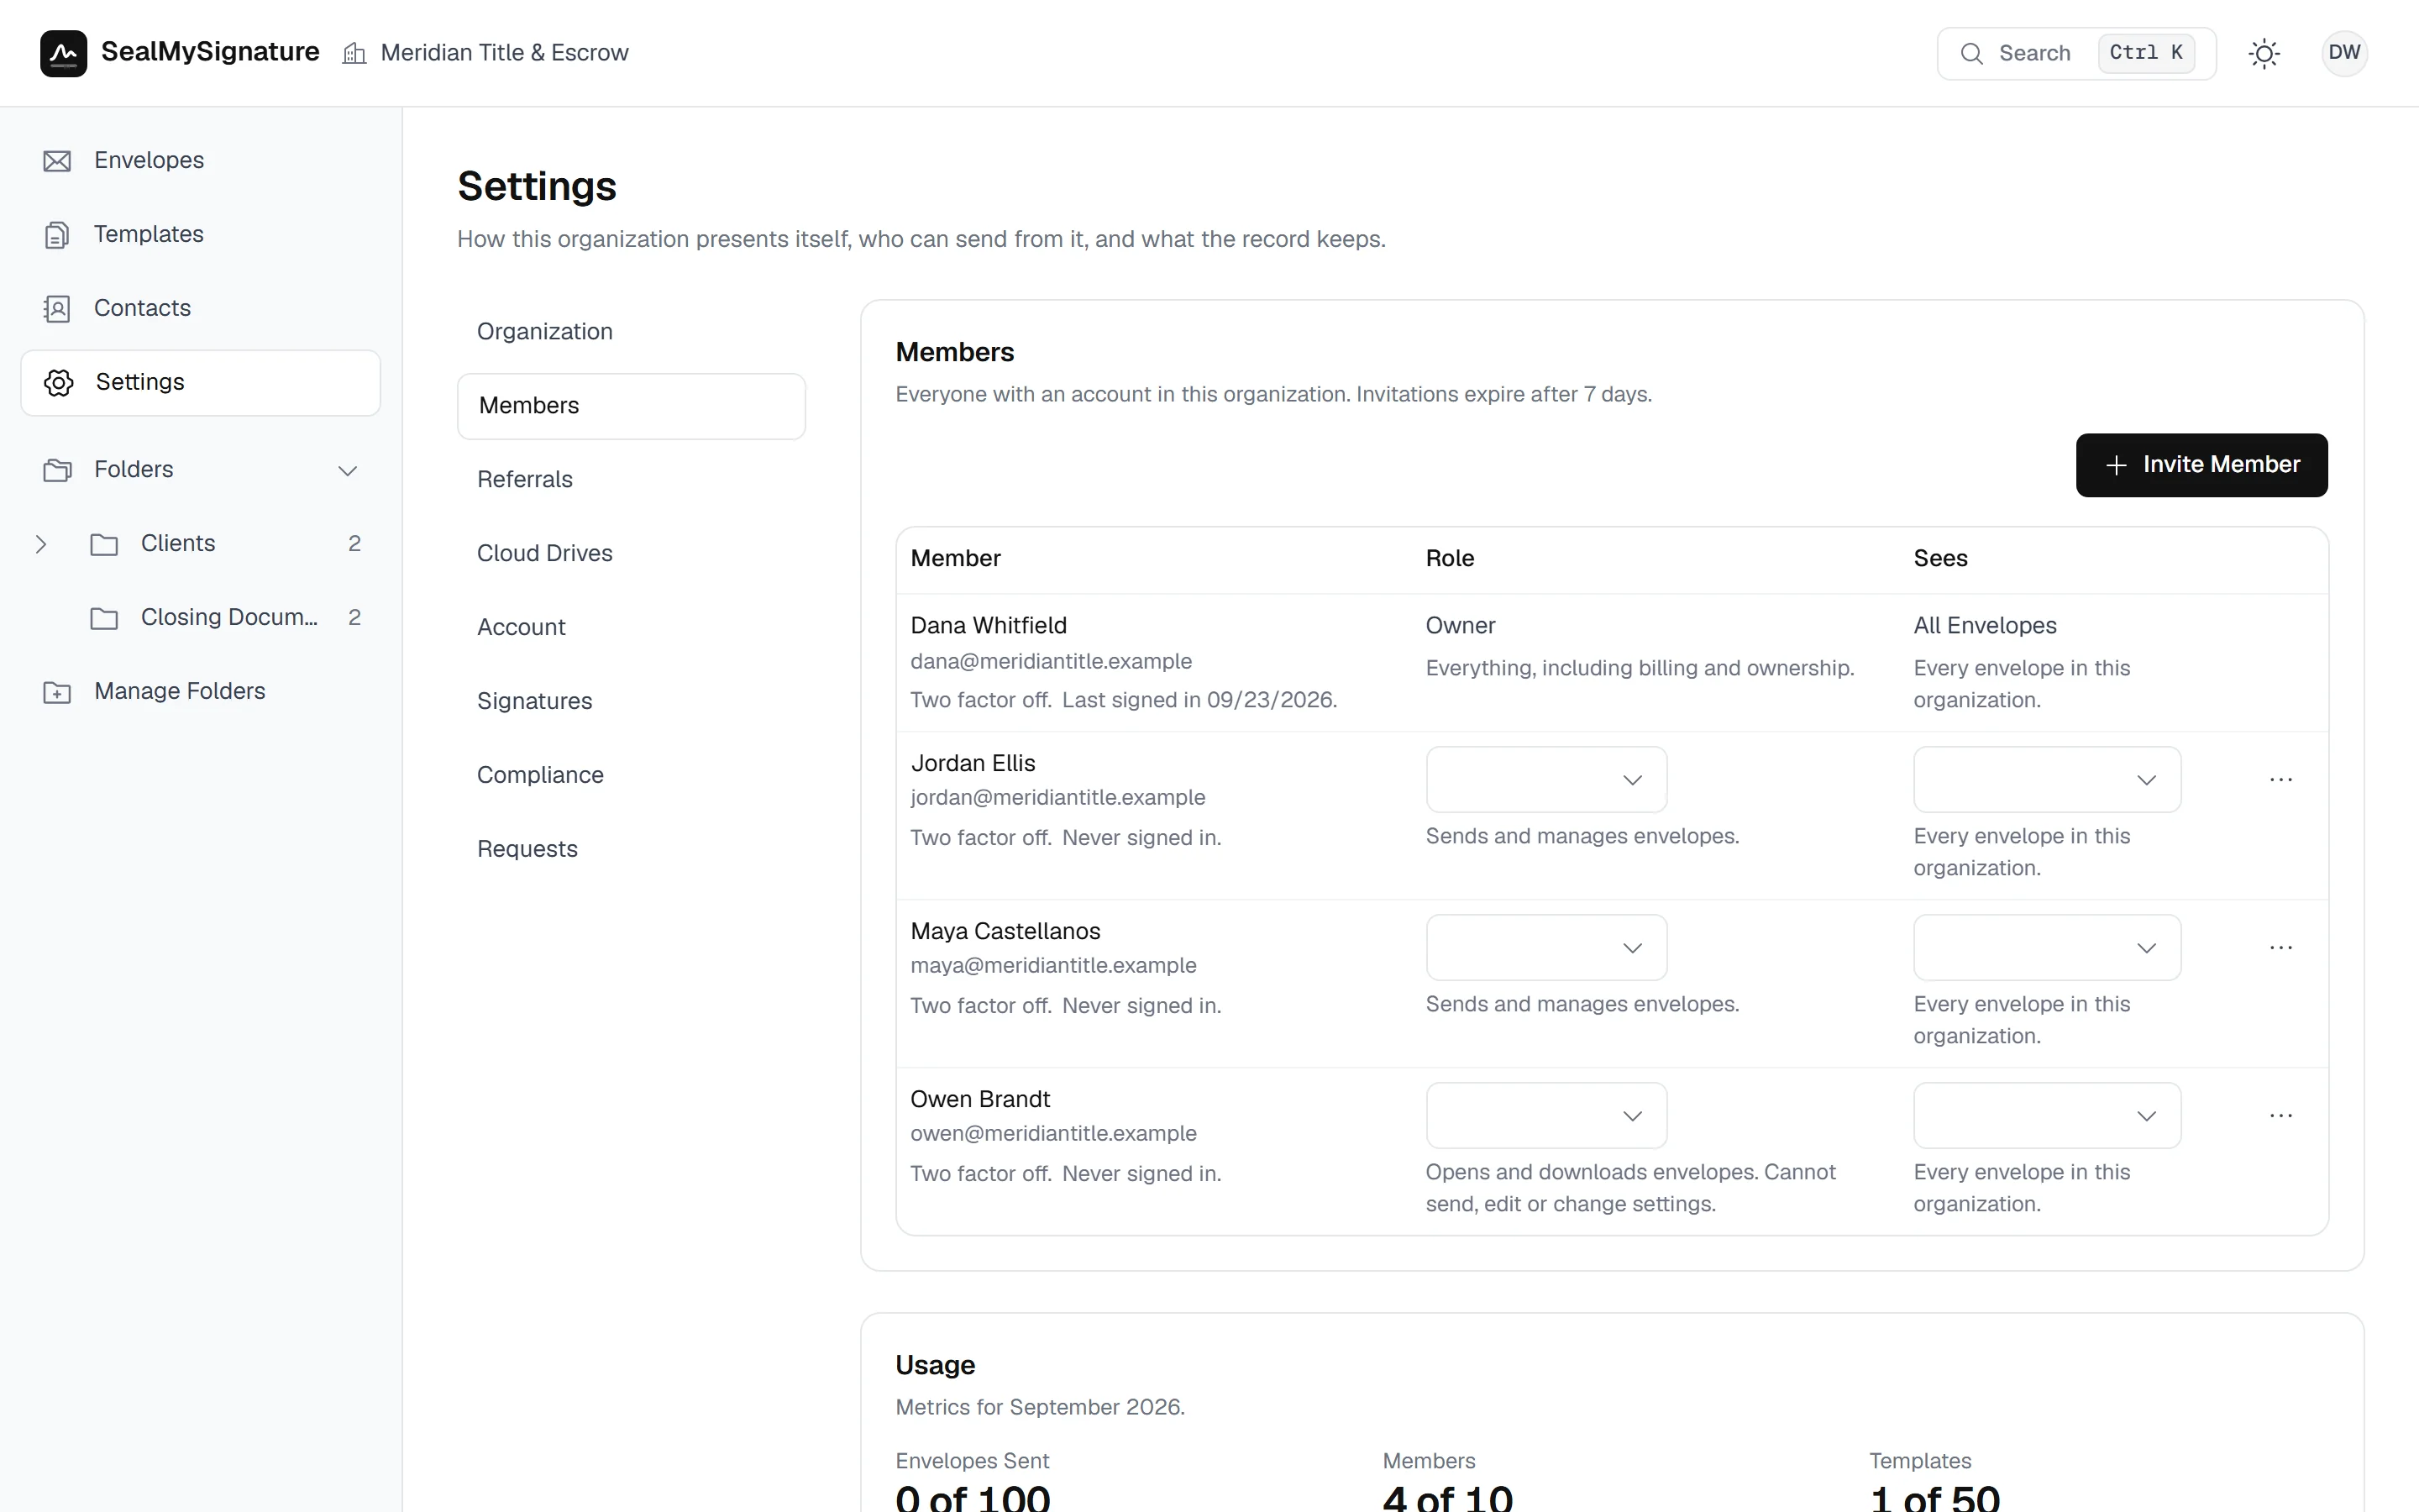Open the more options menu for Maya Castellanos

[2281, 947]
